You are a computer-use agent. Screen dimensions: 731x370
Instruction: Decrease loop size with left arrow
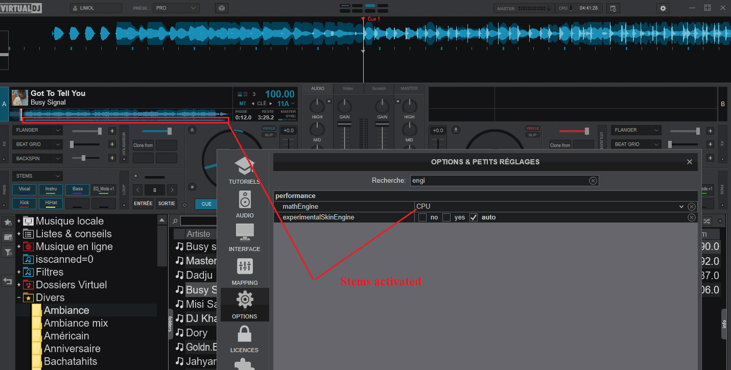click(137, 190)
